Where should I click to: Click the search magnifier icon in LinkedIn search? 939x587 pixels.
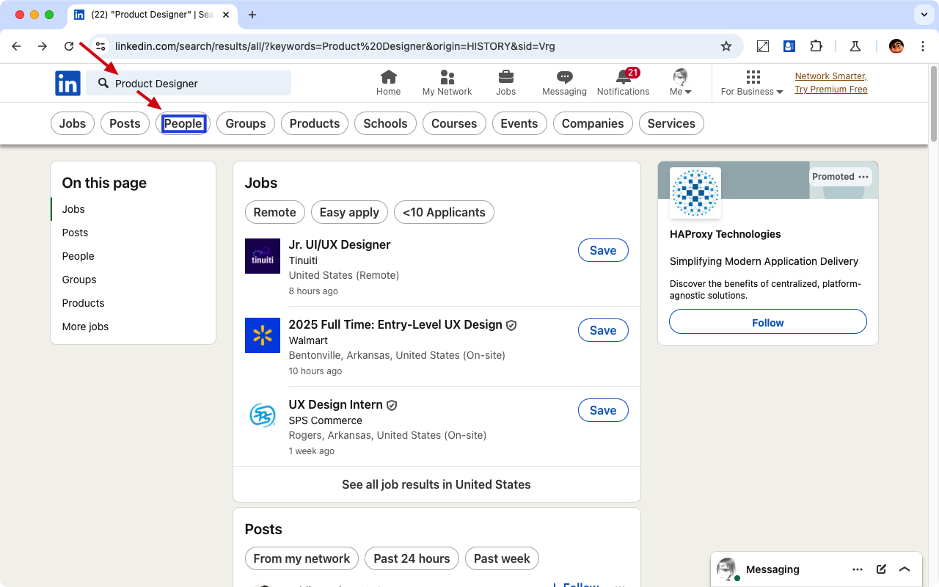(x=103, y=83)
